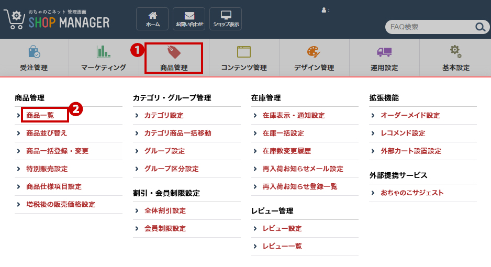Screen dimensions: 491x267
Task: Click the SHOP MANAGER logo
Action: pos(57,20)
